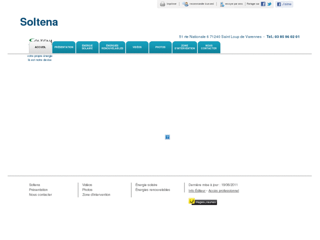Click the Accès professionnel link
Viewport: 320px width, 240px height.
pos(224,191)
